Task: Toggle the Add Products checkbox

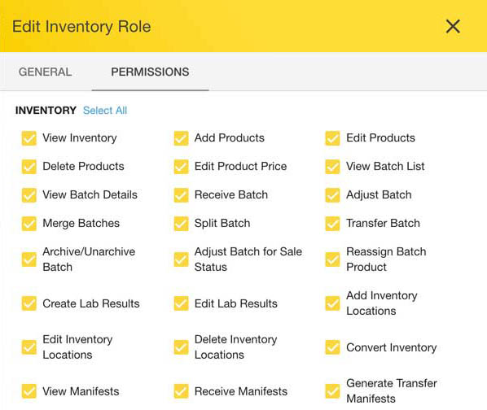Action: (181, 138)
